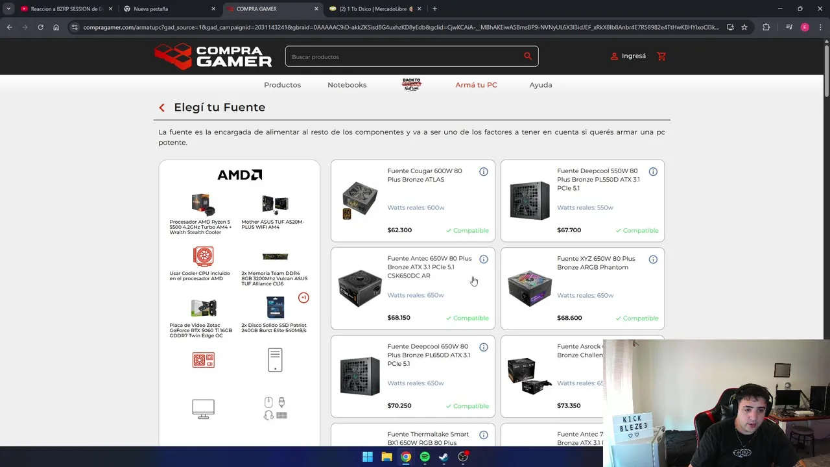830x467 pixels.
Task: Open the tab search dropdown arrow
Action: click(x=8, y=9)
